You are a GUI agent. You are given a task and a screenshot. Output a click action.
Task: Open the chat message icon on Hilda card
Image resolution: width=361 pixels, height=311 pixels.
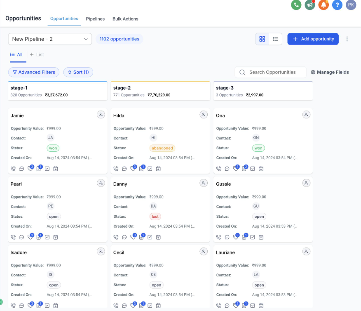click(124, 169)
